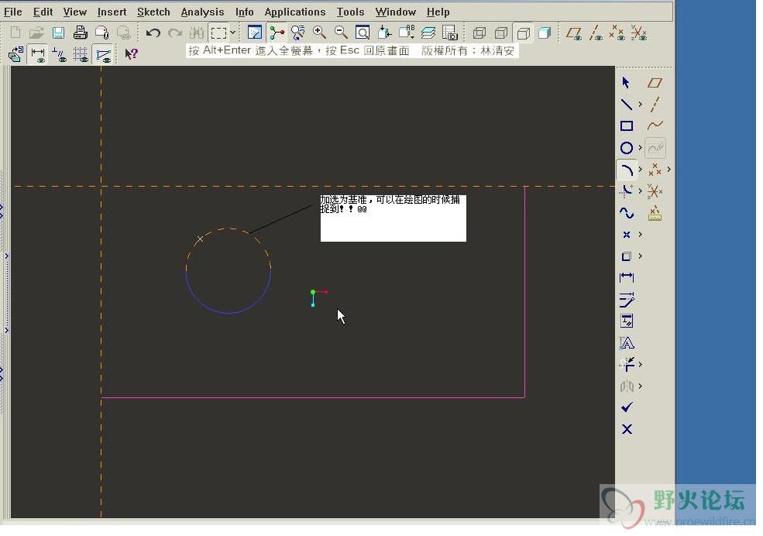Pick the Circle sketch tool

coord(626,148)
